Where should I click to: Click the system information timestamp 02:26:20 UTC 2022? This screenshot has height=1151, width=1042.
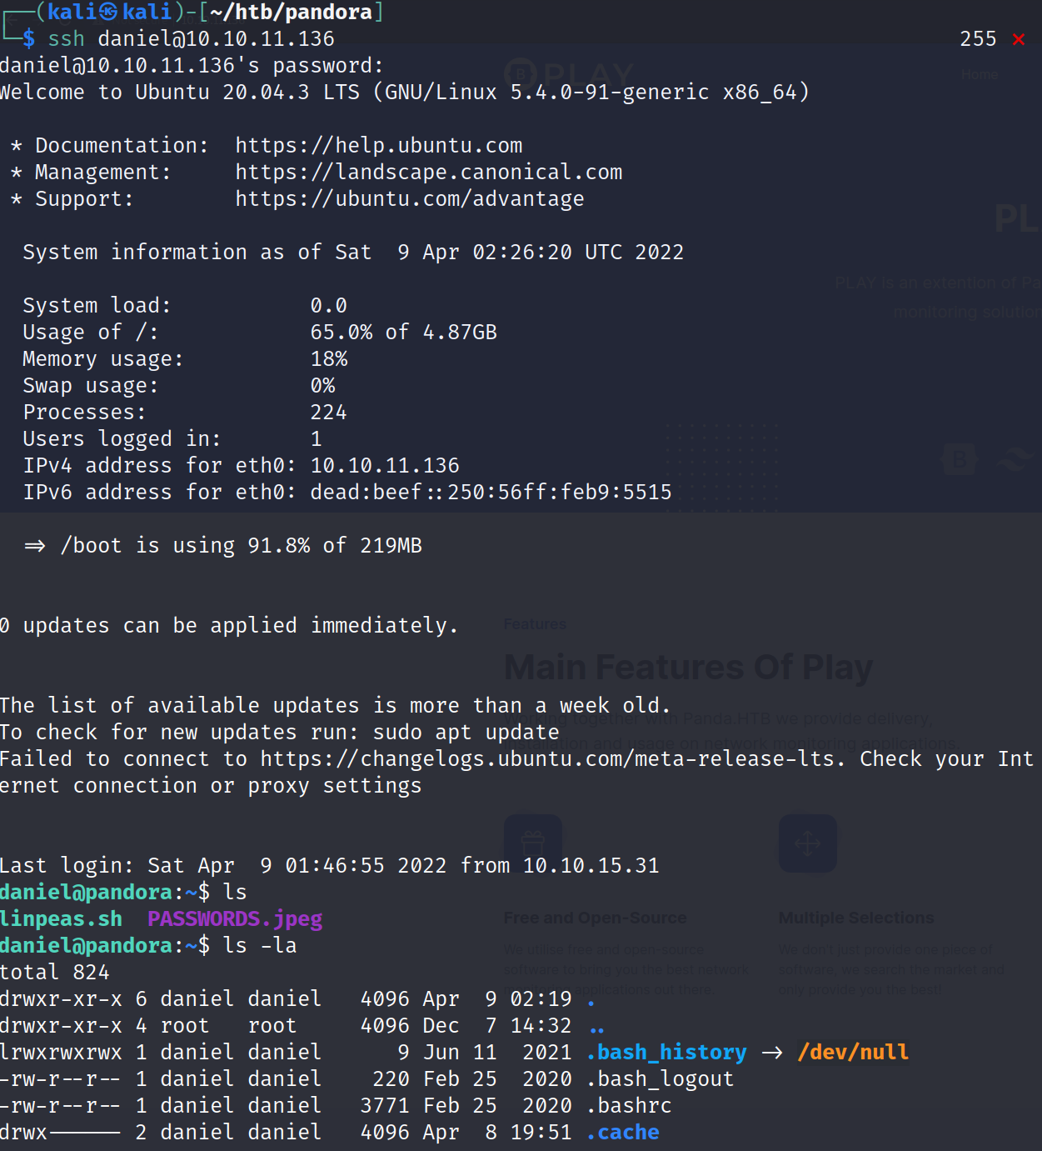(x=578, y=253)
